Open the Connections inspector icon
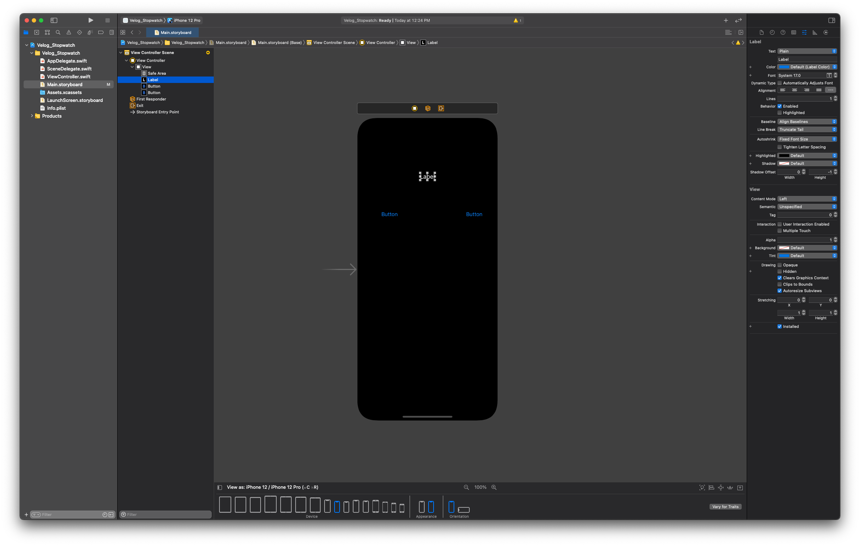 pos(826,33)
